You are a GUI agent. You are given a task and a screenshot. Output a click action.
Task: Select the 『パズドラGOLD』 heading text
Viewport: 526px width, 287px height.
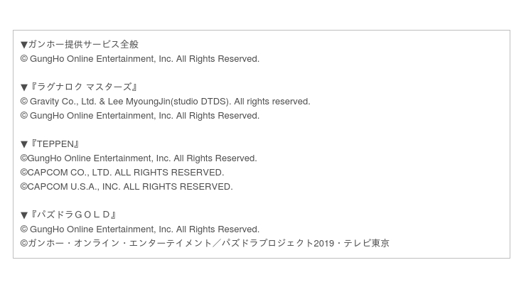click(x=73, y=215)
